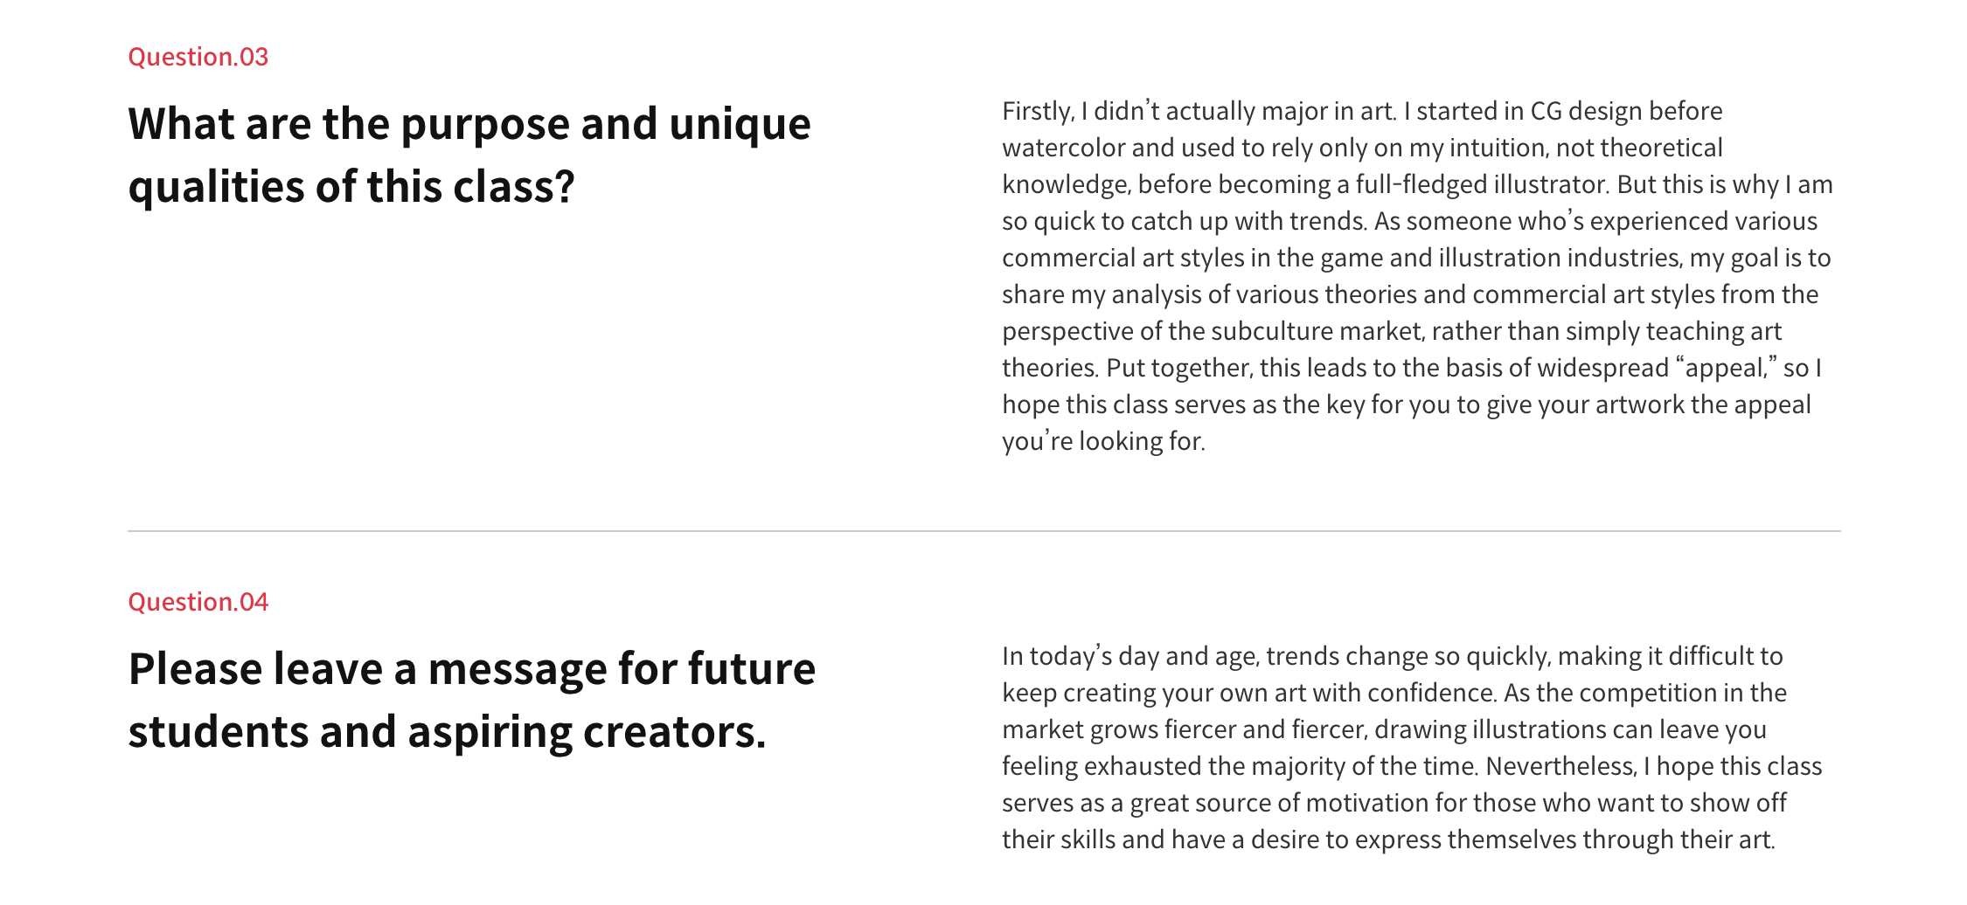Click the line 'keep creating your own art with confidence'
Screen dimensions: 1967x905
(x=1249, y=693)
